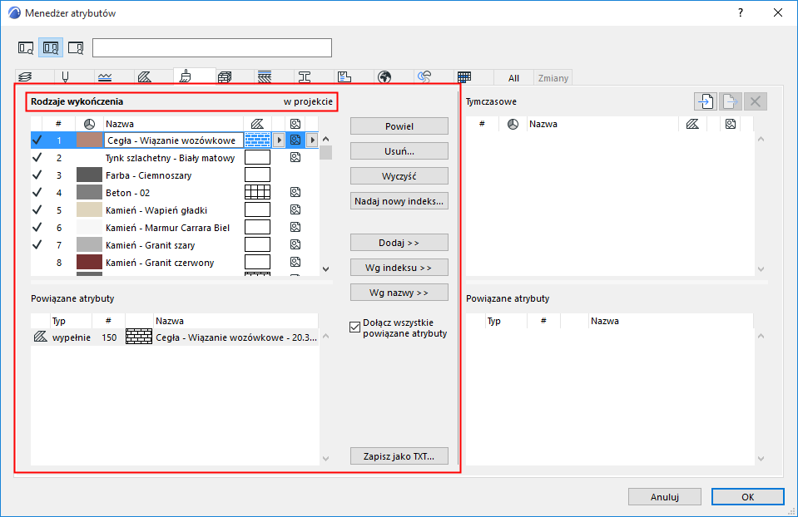Sort left linked attributes by Typ column

click(x=70, y=321)
